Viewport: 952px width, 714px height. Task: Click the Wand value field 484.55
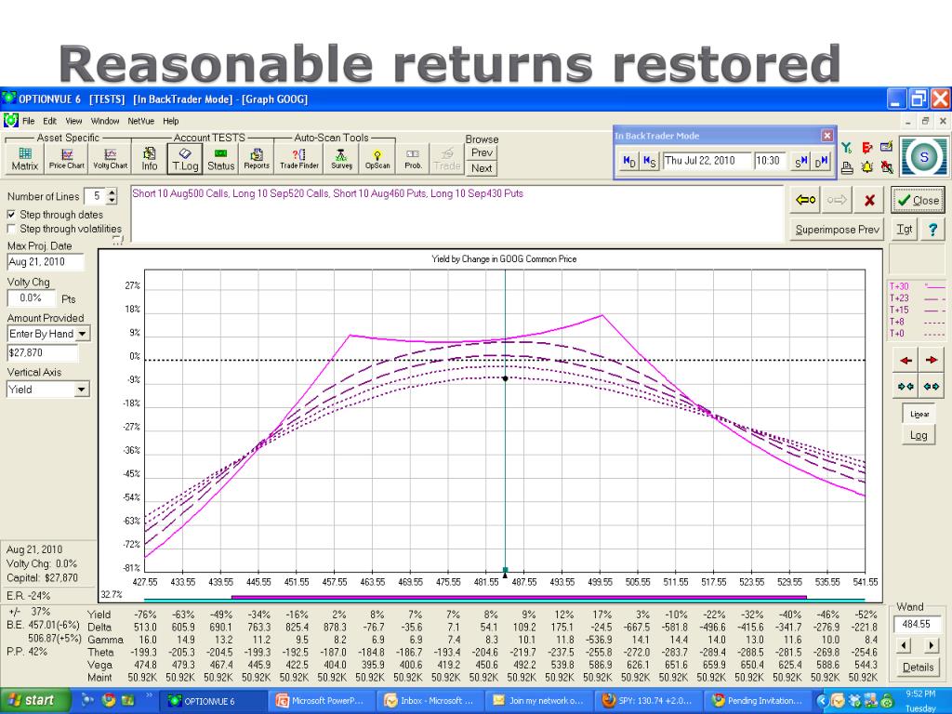pos(918,624)
